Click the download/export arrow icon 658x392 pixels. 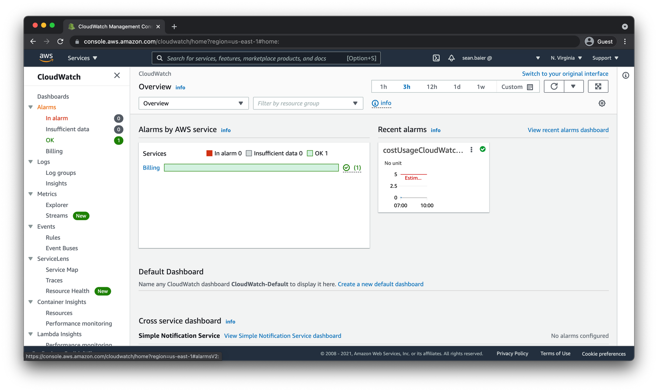point(573,86)
